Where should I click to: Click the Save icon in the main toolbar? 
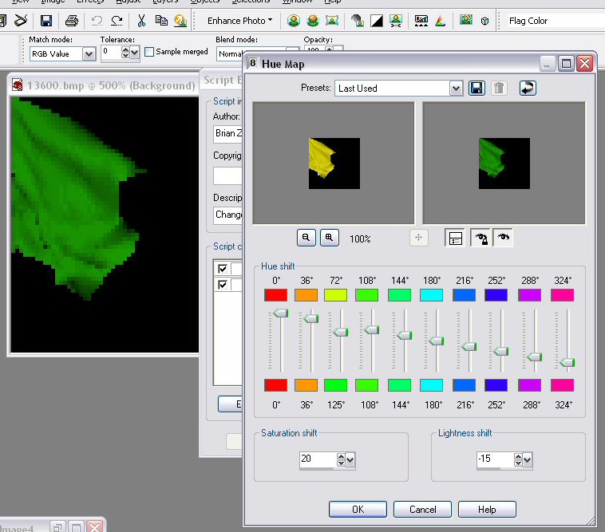[46, 20]
